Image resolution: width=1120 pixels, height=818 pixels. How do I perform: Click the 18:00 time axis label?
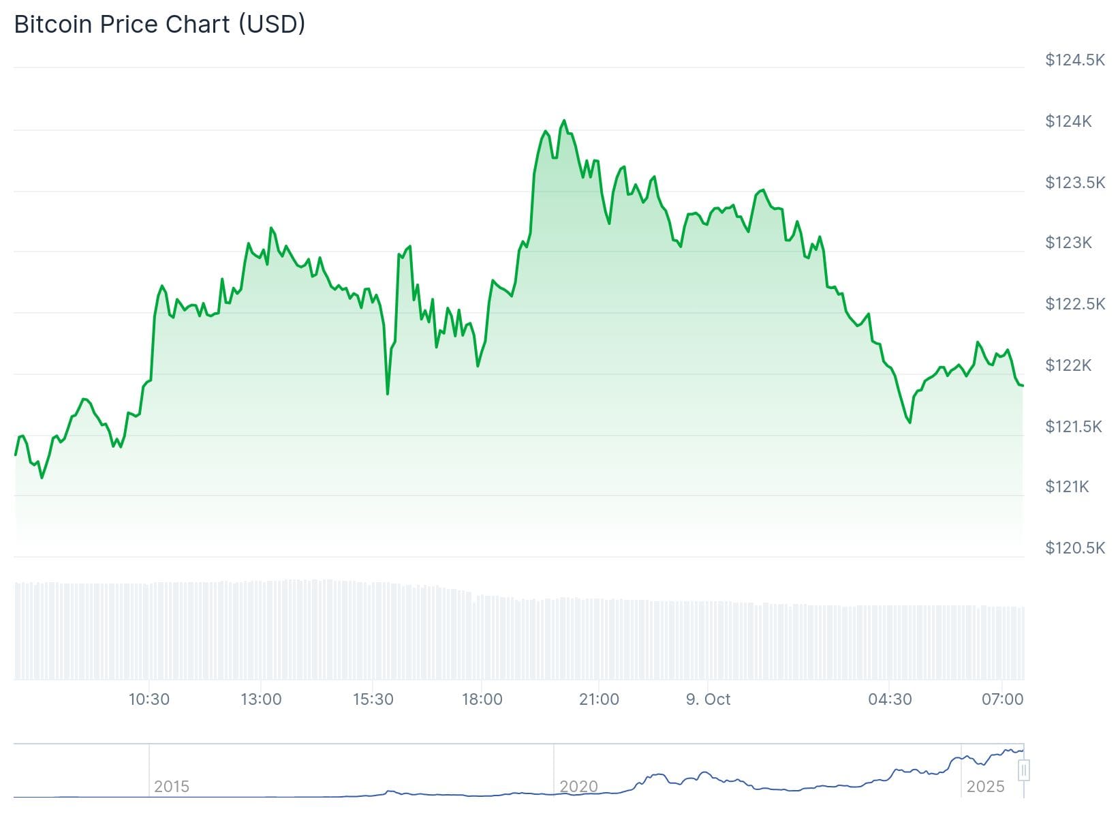(482, 699)
